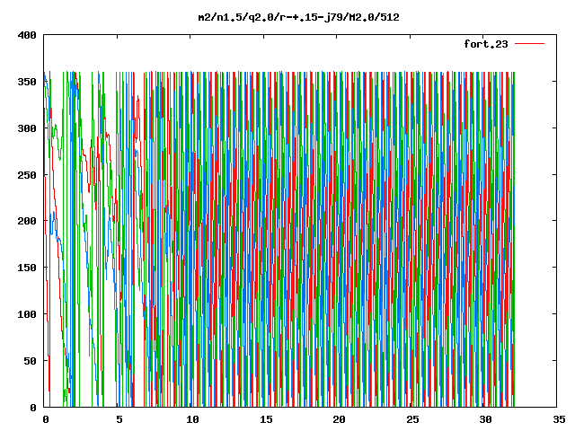
Task: Click the fort.23 legend label
Action: [x=485, y=44]
